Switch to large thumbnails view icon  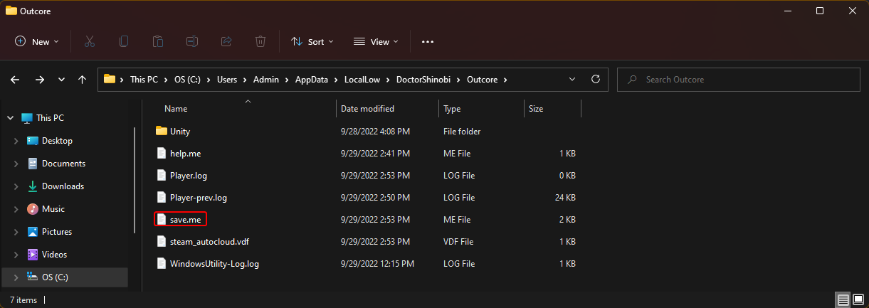[x=858, y=299]
